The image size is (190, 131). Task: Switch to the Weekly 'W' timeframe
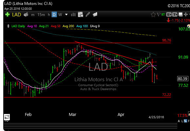[60, 15]
